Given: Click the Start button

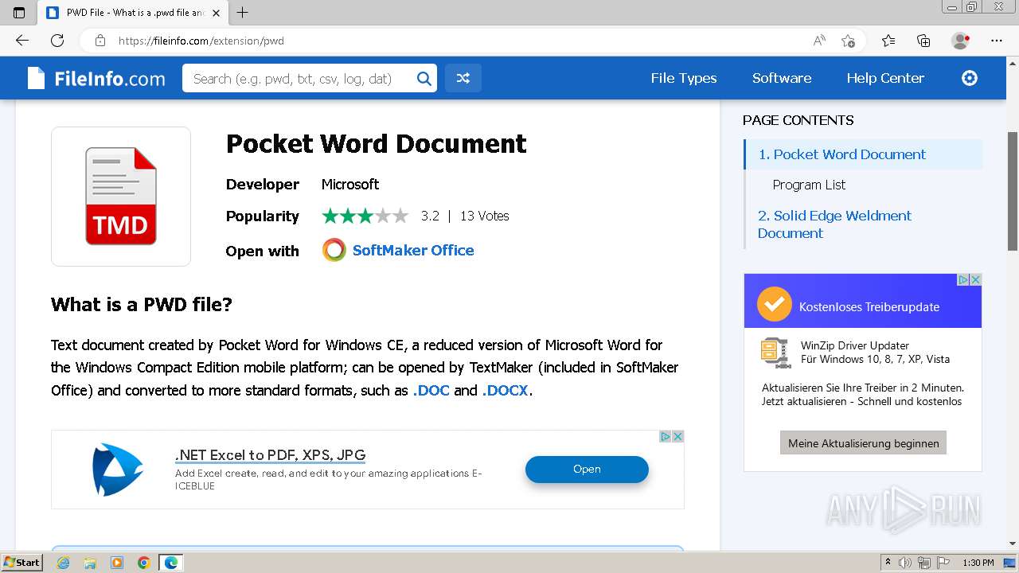Looking at the screenshot, I should [22, 563].
